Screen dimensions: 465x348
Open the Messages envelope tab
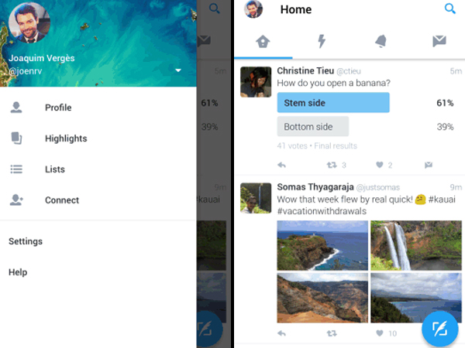click(x=439, y=41)
